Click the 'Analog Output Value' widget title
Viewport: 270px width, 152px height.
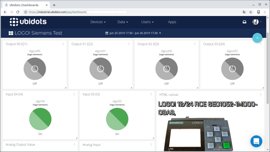coord(20,144)
